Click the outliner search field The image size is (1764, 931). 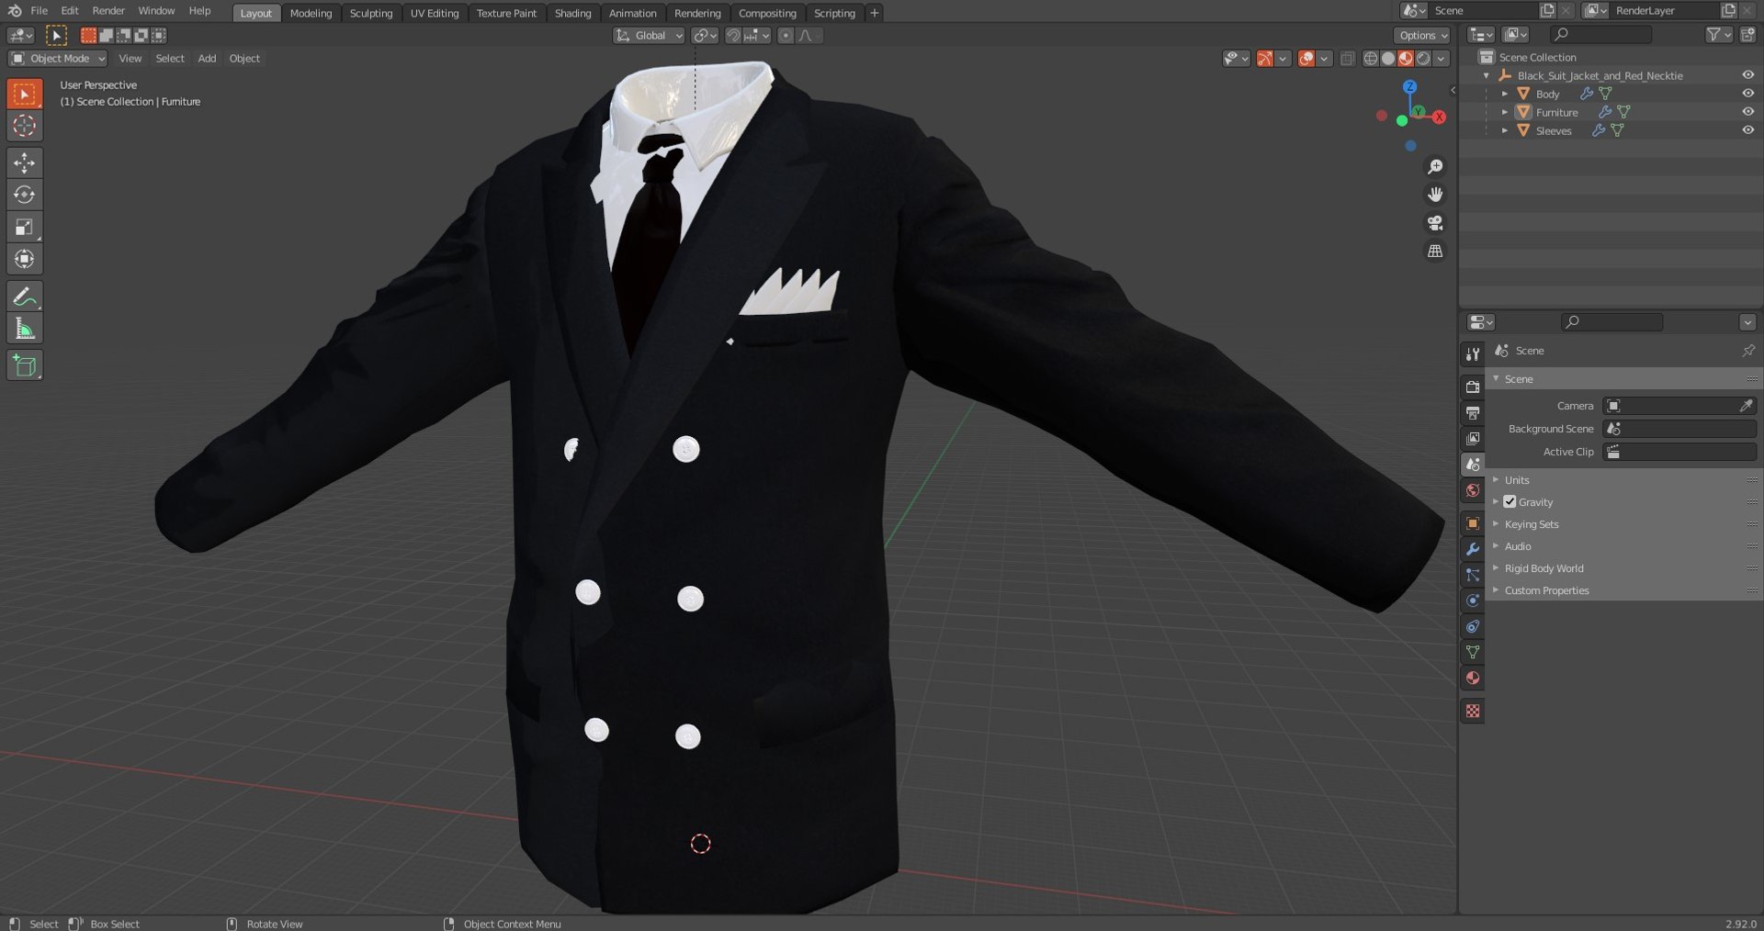pyautogui.click(x=1600, y=35)
